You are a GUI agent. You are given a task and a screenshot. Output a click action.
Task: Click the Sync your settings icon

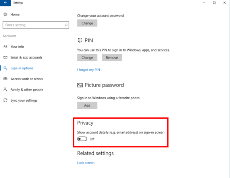point(5,100)
